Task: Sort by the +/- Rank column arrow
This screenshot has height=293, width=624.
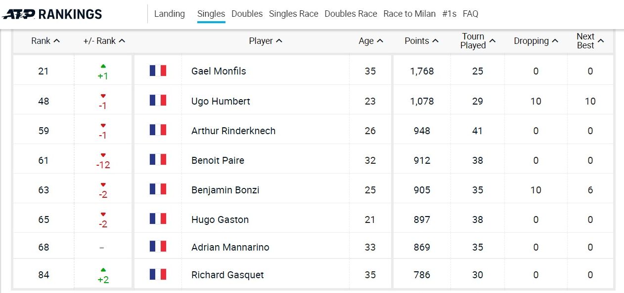Action: tap(122, 41)
